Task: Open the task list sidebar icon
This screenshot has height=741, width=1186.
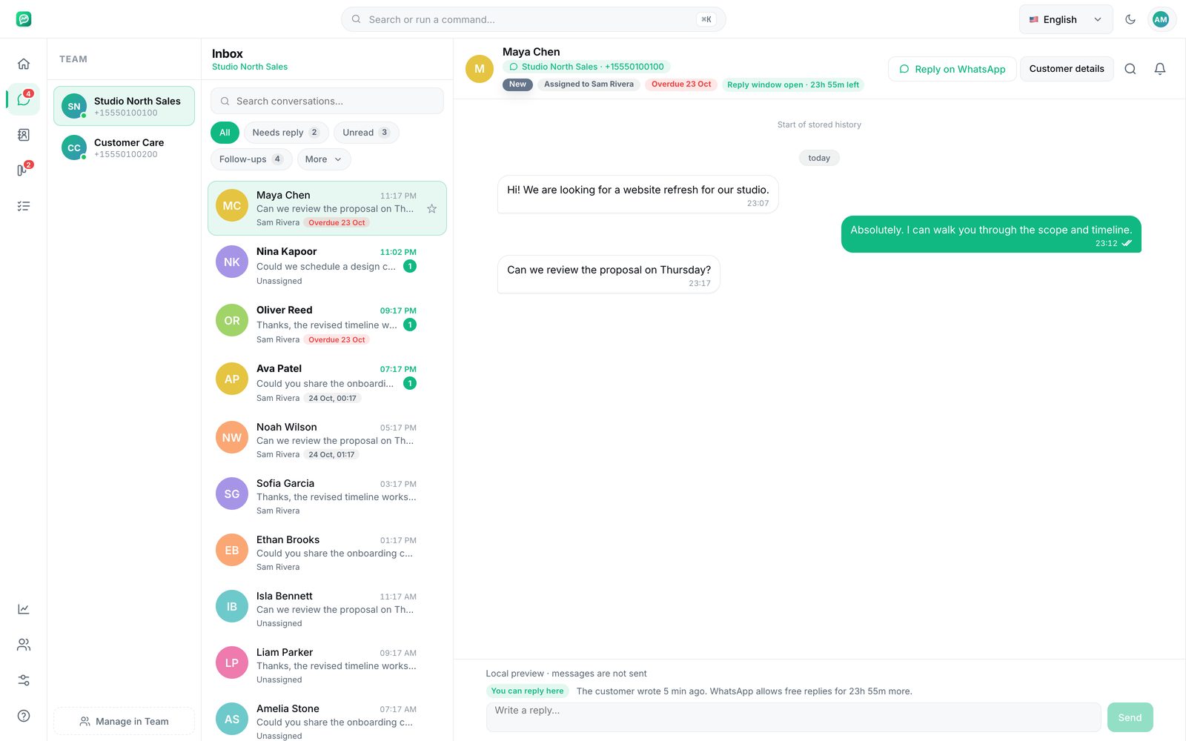Action: pyautogui.click(x=24, y=206)
